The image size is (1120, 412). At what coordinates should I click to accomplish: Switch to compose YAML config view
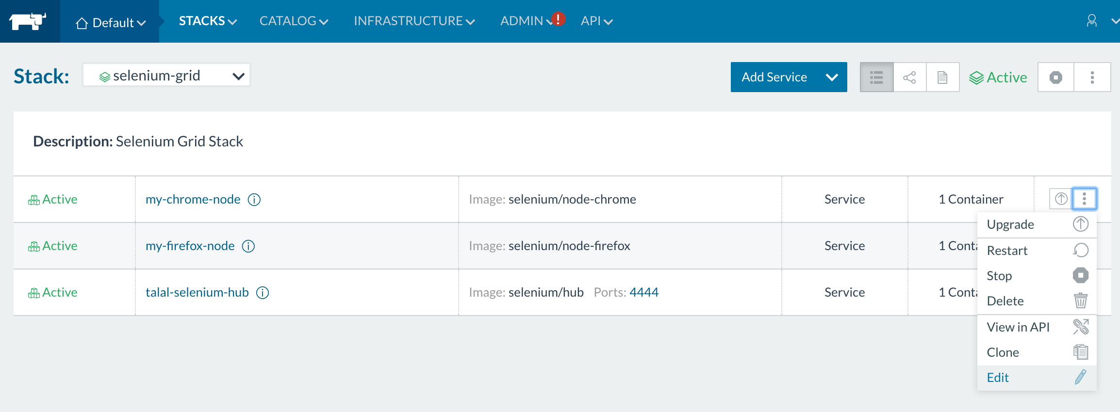tap(942, 78)
